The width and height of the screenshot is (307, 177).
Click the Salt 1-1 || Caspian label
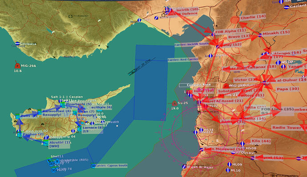click(67, 97)
